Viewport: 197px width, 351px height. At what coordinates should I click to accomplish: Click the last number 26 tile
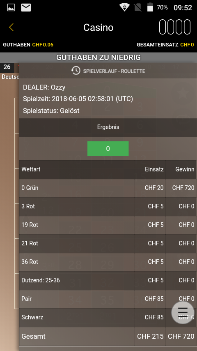click(x=7, y=67)
